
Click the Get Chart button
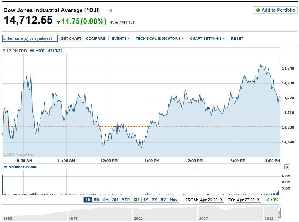coord(71,38)
